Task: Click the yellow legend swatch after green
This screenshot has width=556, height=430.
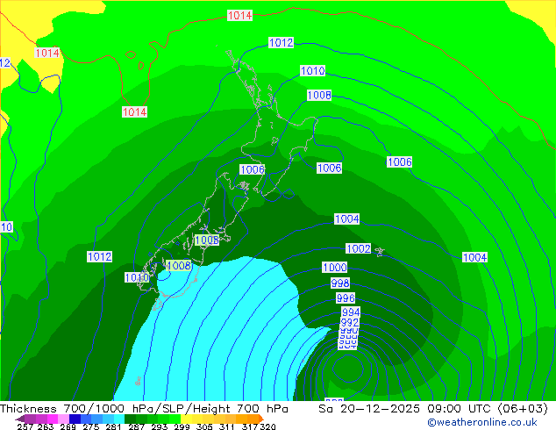Action: coord(186,419)
